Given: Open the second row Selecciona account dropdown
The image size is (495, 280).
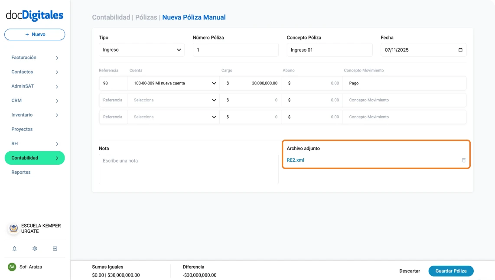Looking at the screenshot, I should (x=173, y=100).
